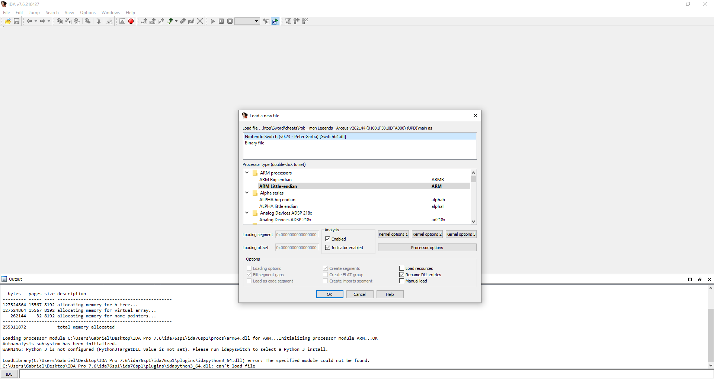Click the Jump forward arrow icon
The height and width of the screenshot is (379, 714).
42,21
